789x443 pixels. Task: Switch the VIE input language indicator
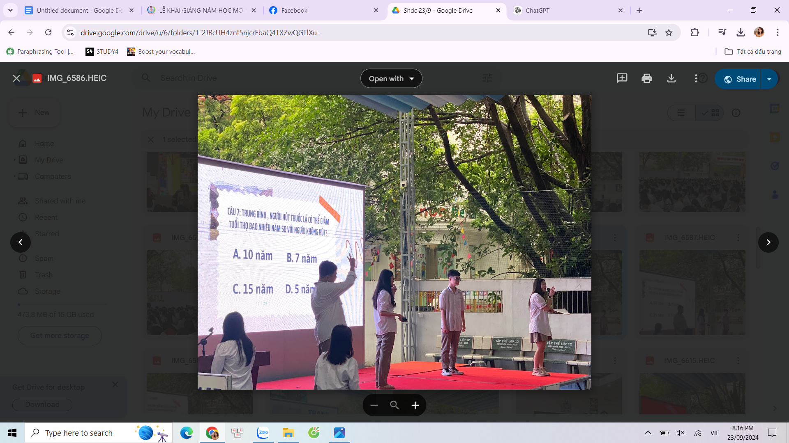(x=715, y=433)
